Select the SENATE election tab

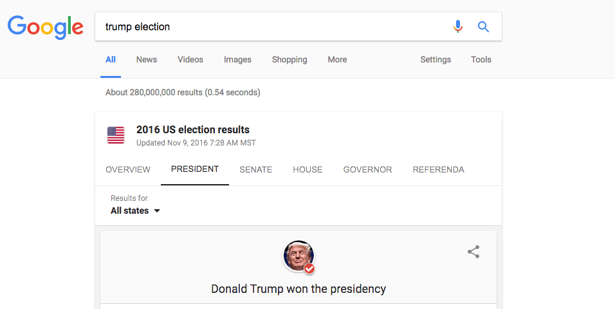(x=256, y=169)
